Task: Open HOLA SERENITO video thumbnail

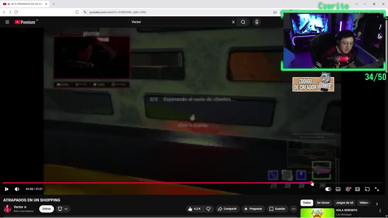Action: point(317,213)
